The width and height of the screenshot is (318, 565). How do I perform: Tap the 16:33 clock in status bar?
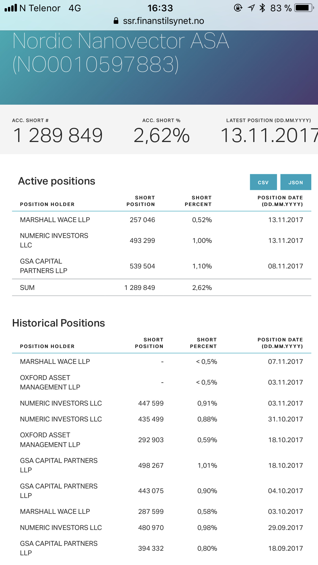click(160, 8)
